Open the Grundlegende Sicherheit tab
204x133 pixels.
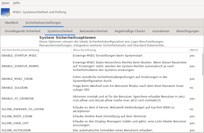click(x=23, y=31)
